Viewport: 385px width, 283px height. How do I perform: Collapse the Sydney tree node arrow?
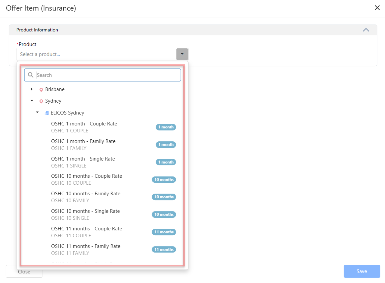pyautogui.click(x=32, y=101)
